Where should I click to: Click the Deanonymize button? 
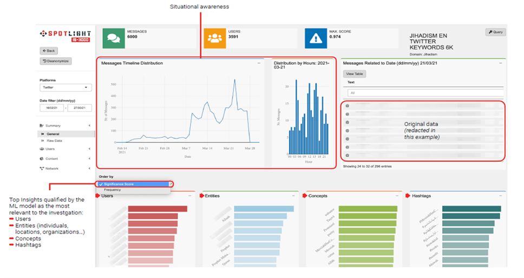[x=55, y=61]
